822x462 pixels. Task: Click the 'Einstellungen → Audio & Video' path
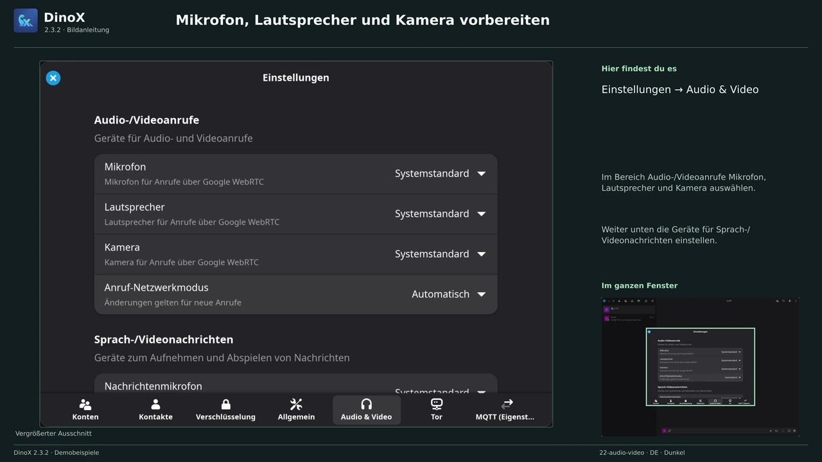[680, 89]
